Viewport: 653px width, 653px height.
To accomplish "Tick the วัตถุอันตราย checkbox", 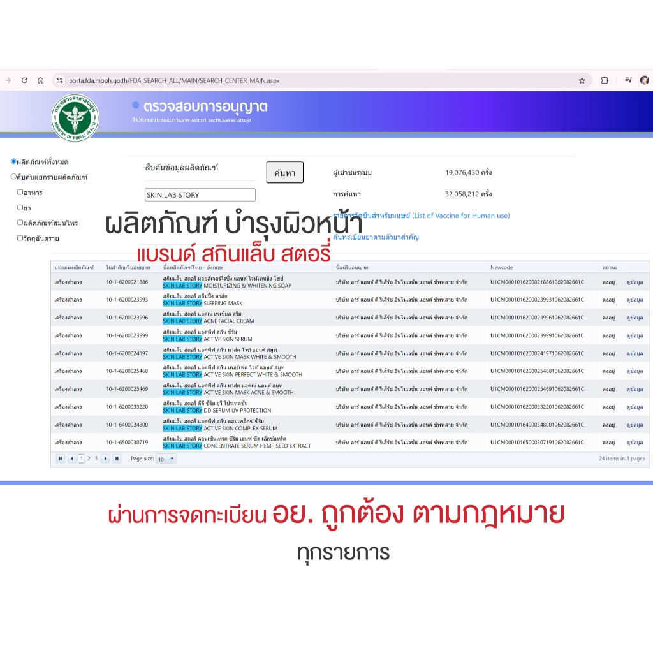I will (x=20, y=238).
